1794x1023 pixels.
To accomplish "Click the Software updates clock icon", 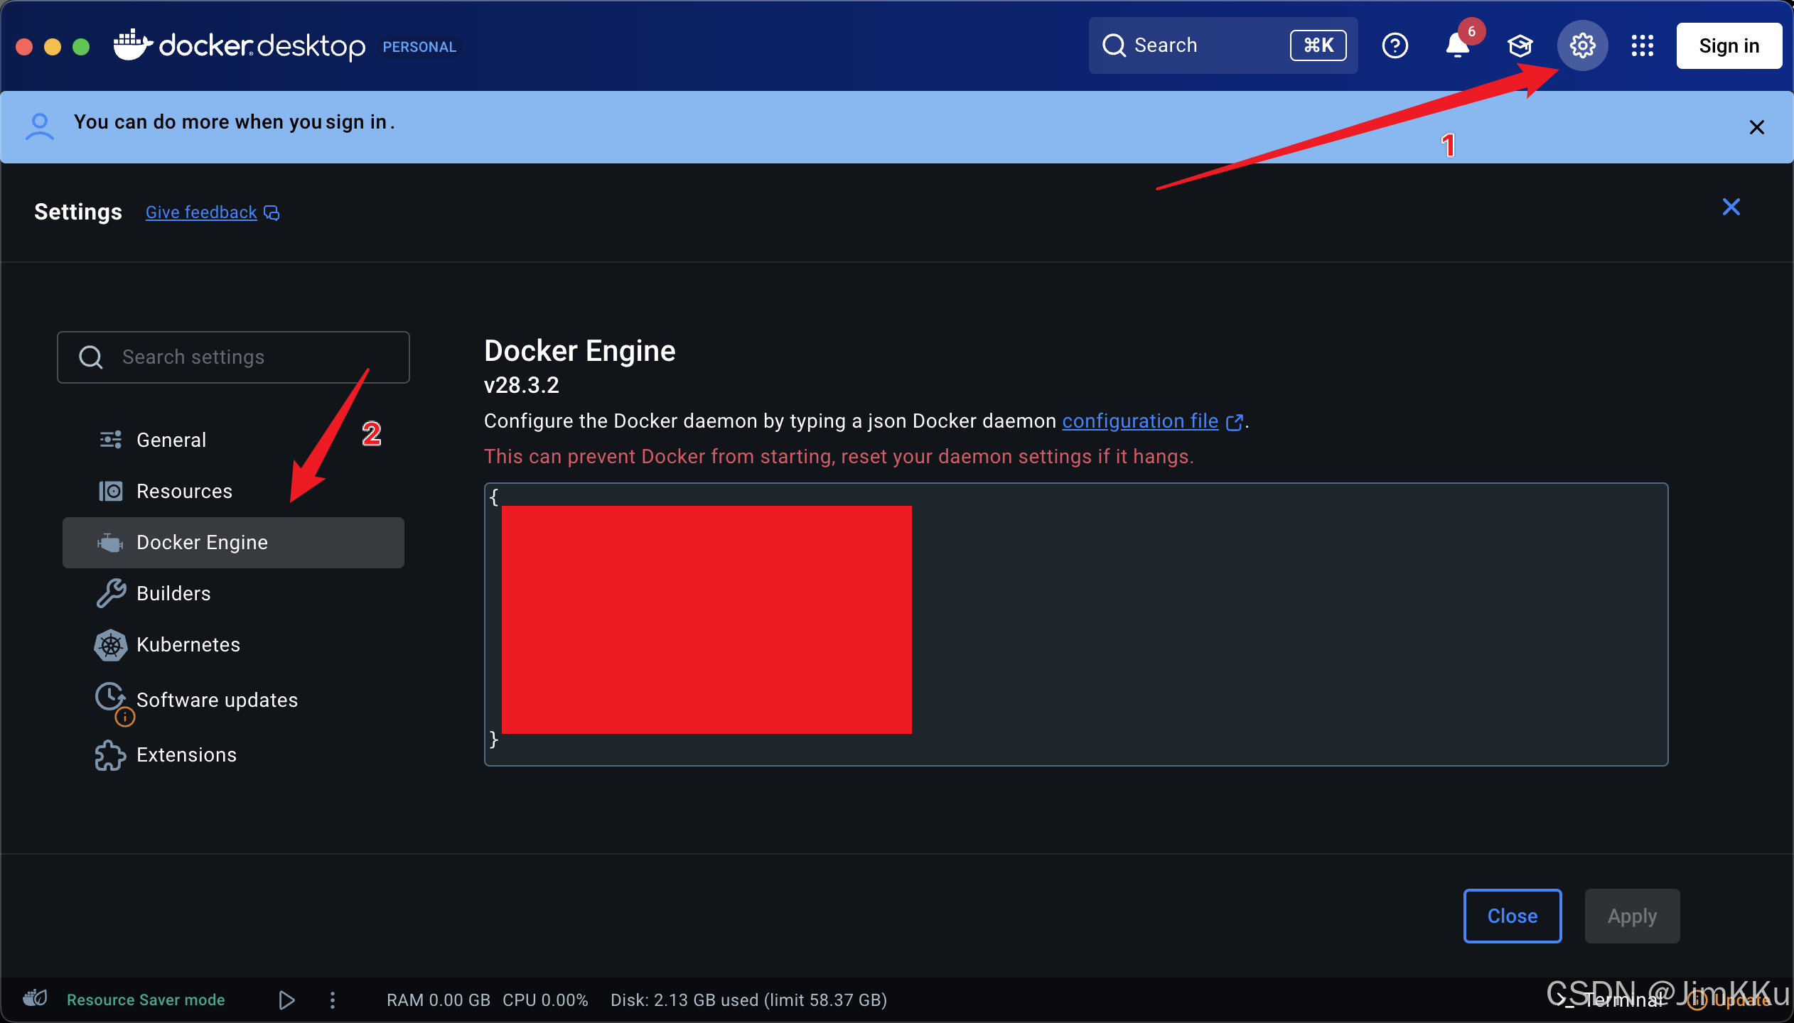I will tap(110, 697).
